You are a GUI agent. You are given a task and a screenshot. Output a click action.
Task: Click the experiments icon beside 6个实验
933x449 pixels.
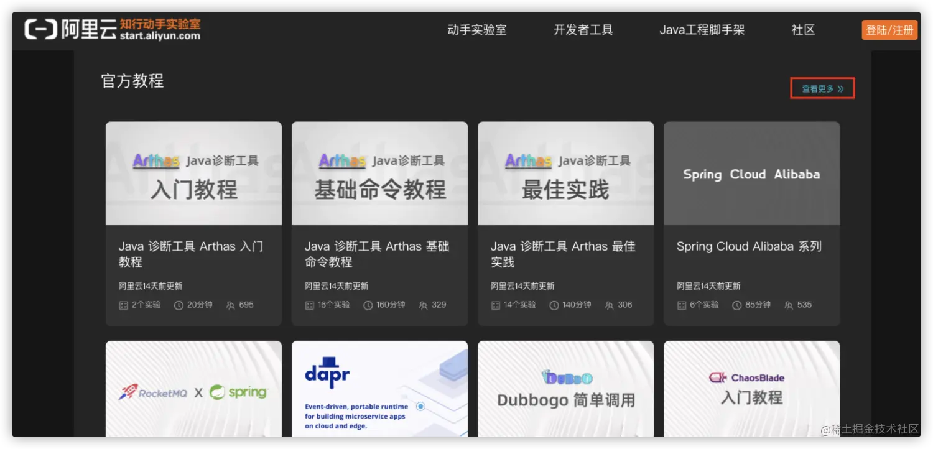pos(681,305)
